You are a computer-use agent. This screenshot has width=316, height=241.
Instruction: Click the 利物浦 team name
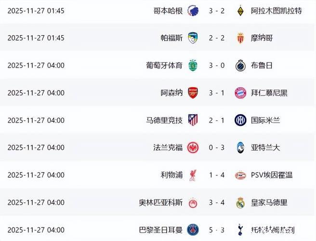(171, 175)
